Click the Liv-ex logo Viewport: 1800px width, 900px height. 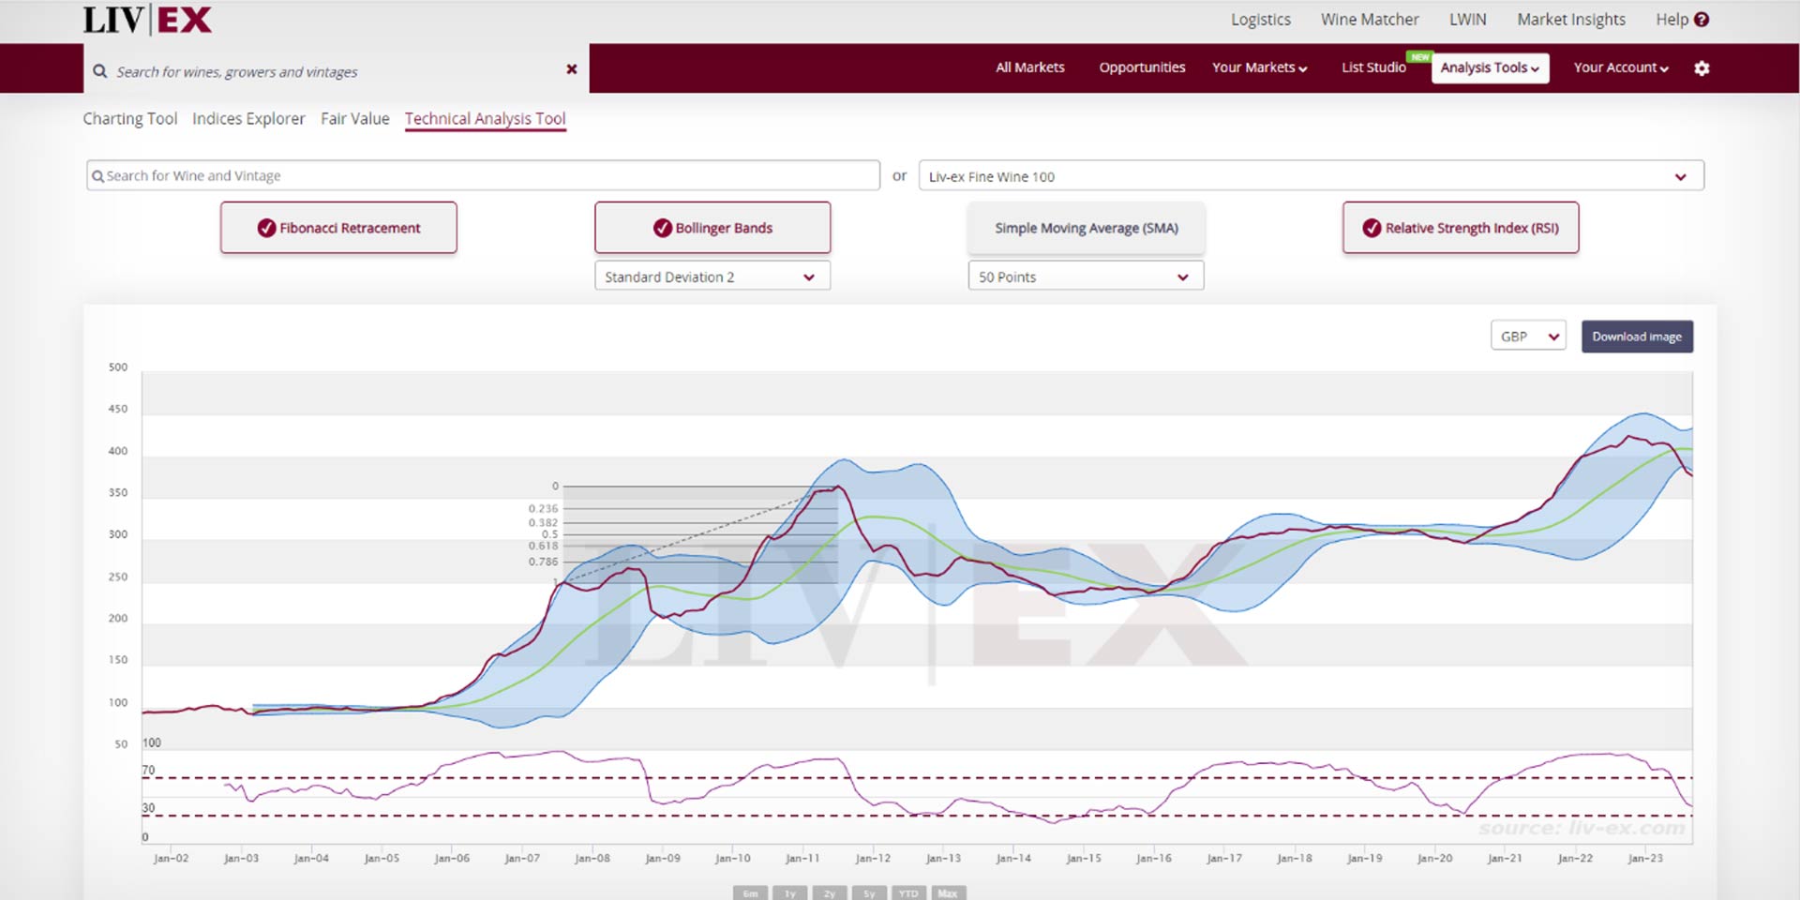tap(147, 20)
